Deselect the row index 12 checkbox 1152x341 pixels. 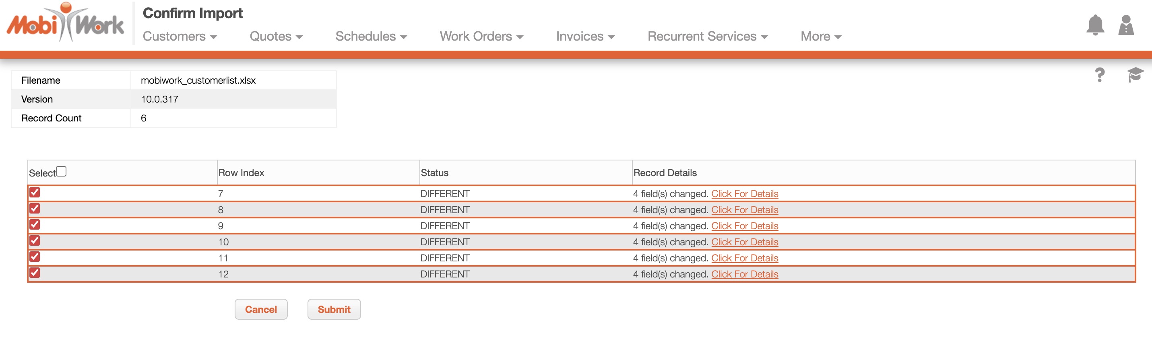[x=35, y=273]
